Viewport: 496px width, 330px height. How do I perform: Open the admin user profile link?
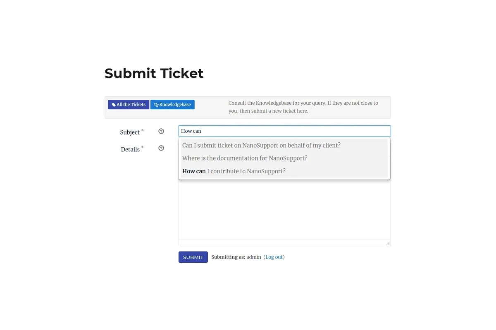coord(254,257)
